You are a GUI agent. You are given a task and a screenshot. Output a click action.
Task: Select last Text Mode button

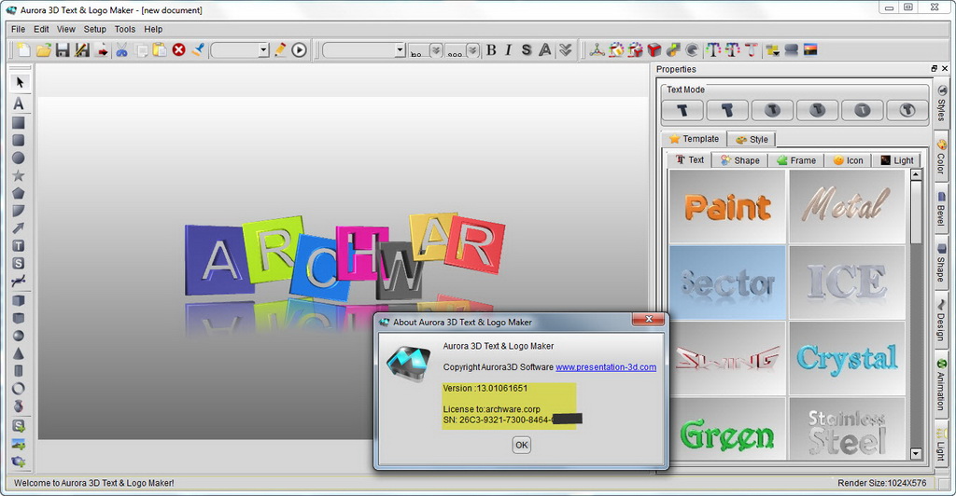(907, 110)
